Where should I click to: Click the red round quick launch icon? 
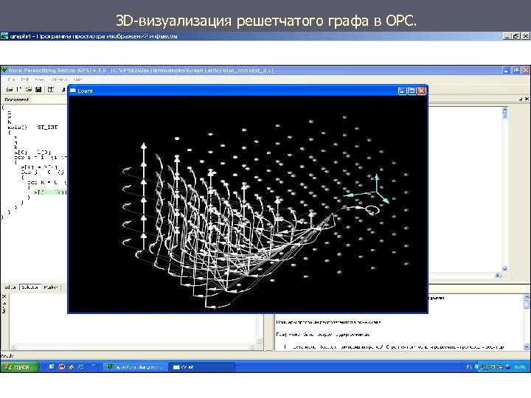click(x=62, y=367)
